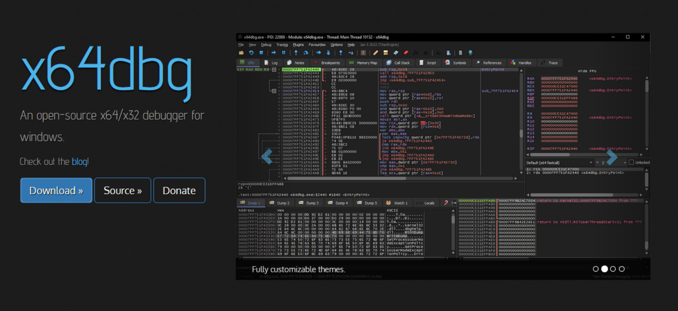Click the Struct question-mark tab icon
The image size is (678, 311).
446,203
